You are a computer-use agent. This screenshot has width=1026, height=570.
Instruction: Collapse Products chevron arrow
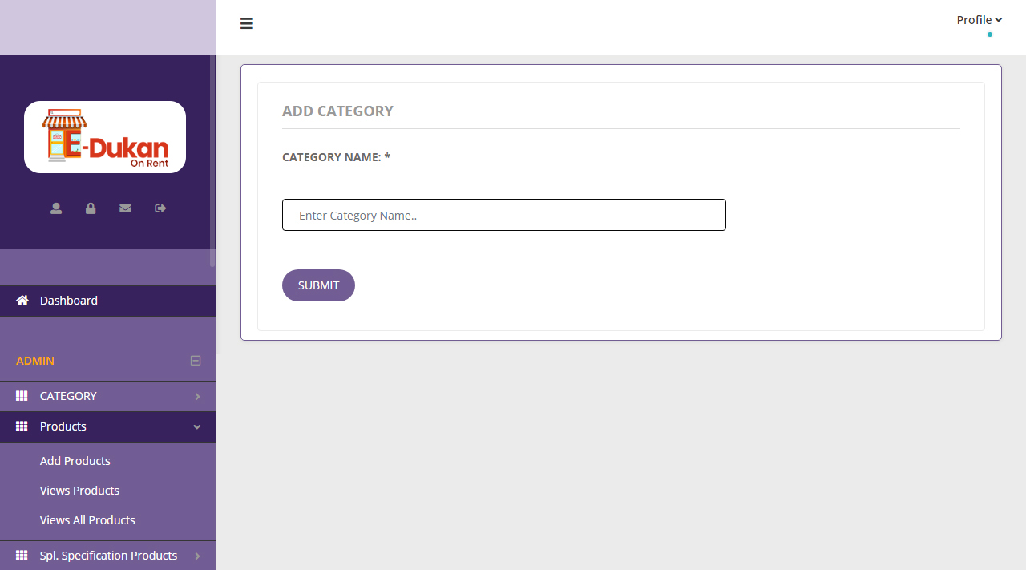click(x=197, y=427)
